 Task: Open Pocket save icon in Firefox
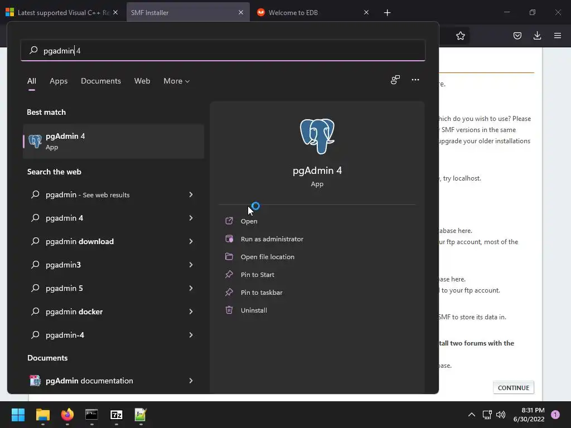517,36
